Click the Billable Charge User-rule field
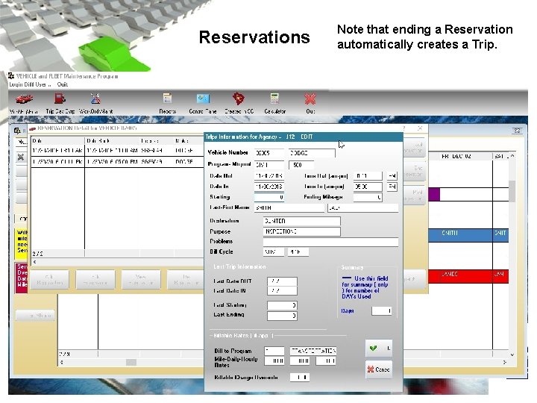This screenshot has height=403, width=537. [x=300, y=378]
